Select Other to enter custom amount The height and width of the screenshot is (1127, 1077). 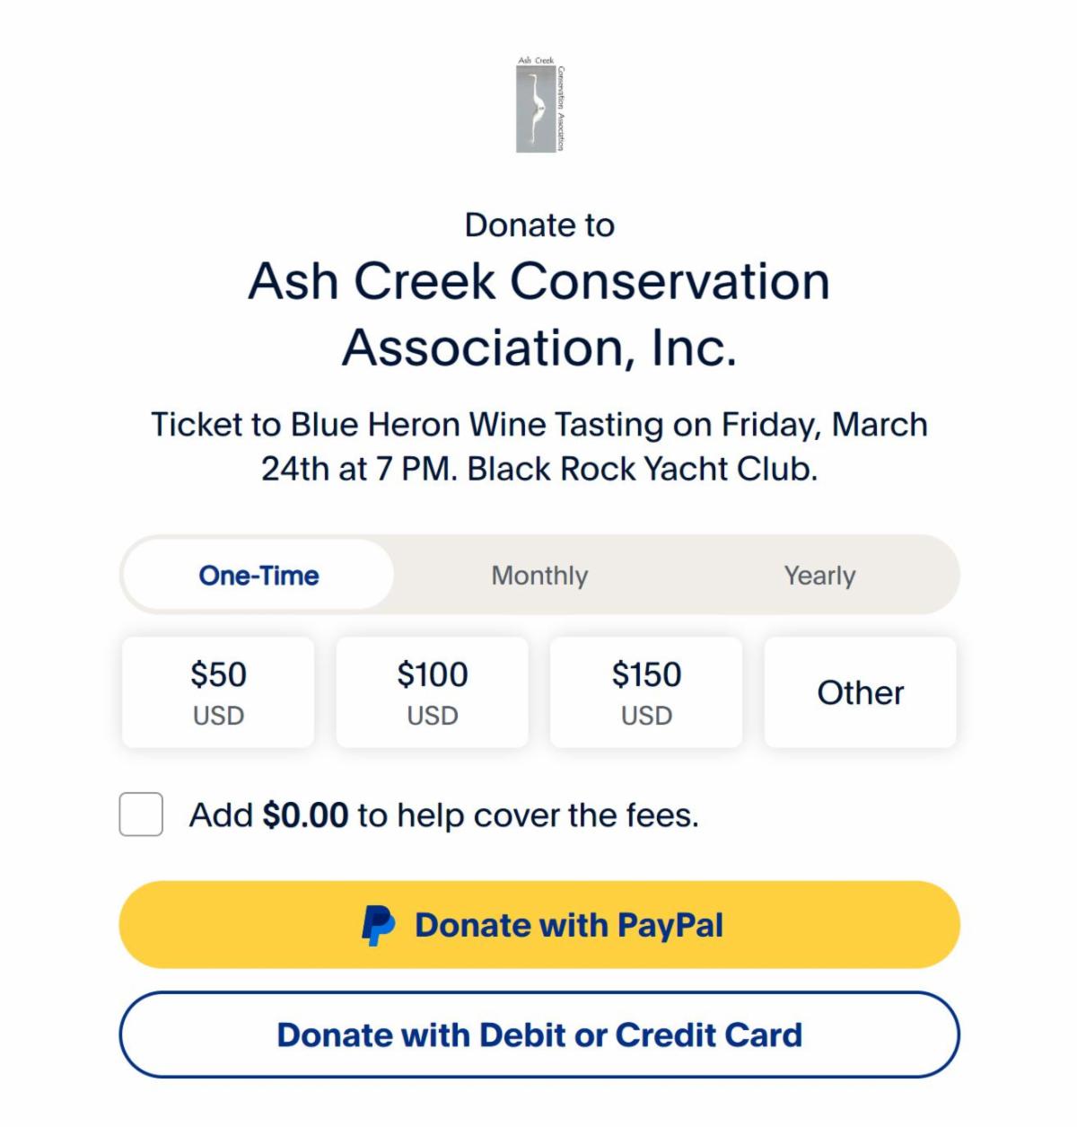[860, 692]
